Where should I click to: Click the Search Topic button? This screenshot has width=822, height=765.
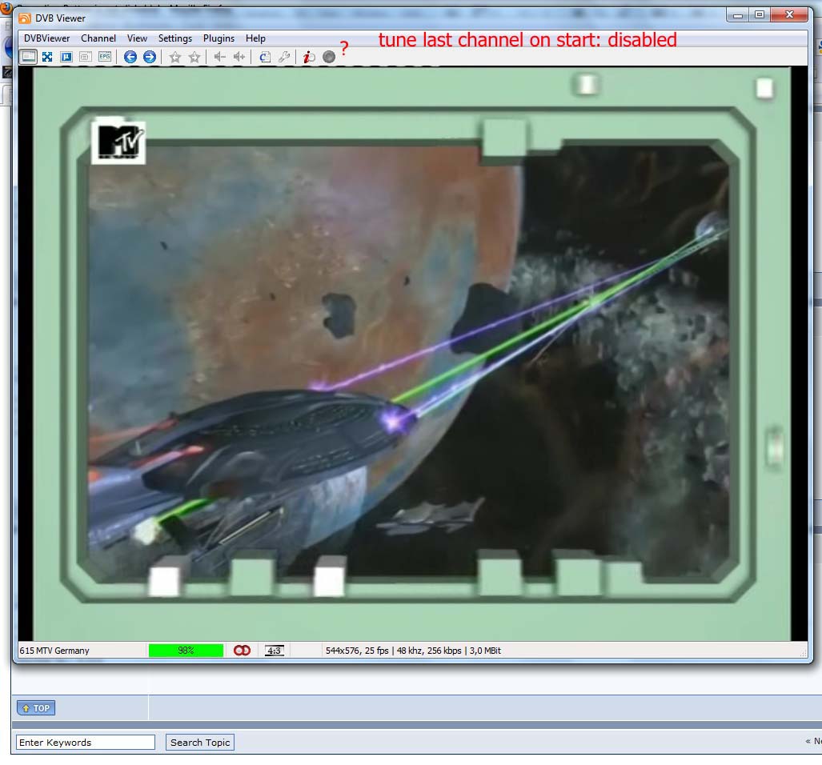tap(200, 742)
